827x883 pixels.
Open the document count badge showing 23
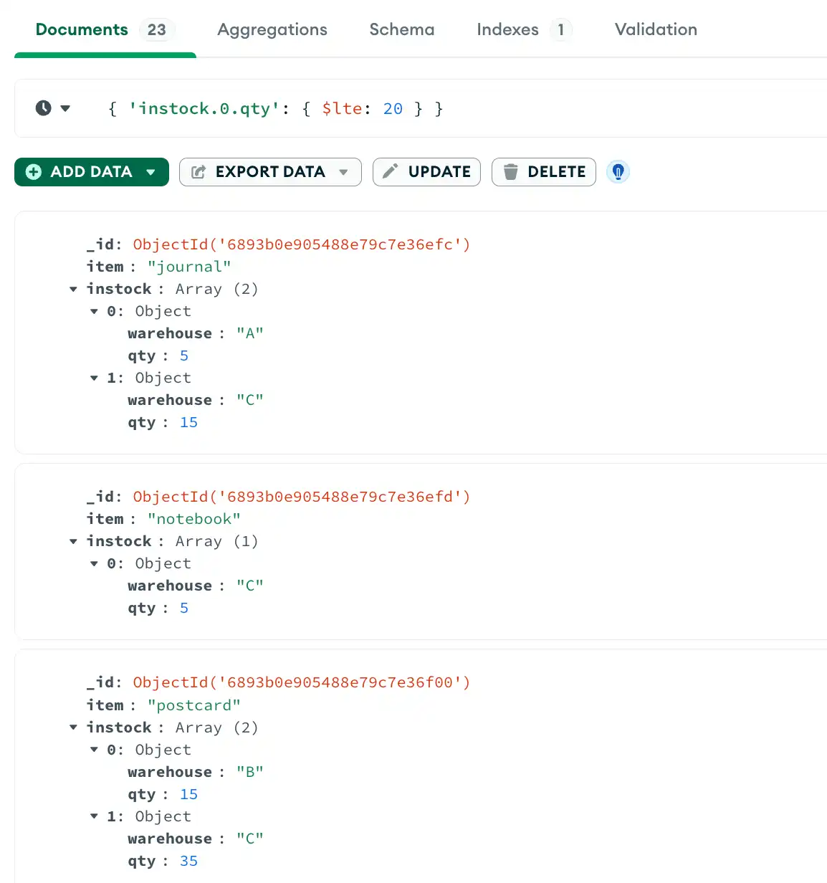pos(156,29)
